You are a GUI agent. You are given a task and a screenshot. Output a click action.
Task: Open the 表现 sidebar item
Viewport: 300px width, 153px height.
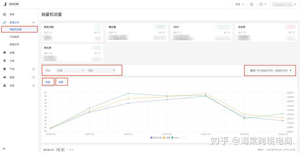tap(12, 14)
